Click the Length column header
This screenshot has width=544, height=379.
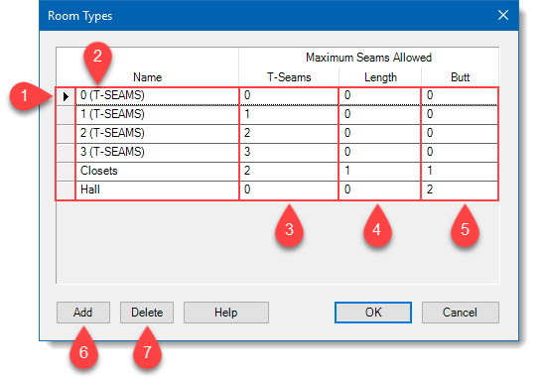[380, 77]
